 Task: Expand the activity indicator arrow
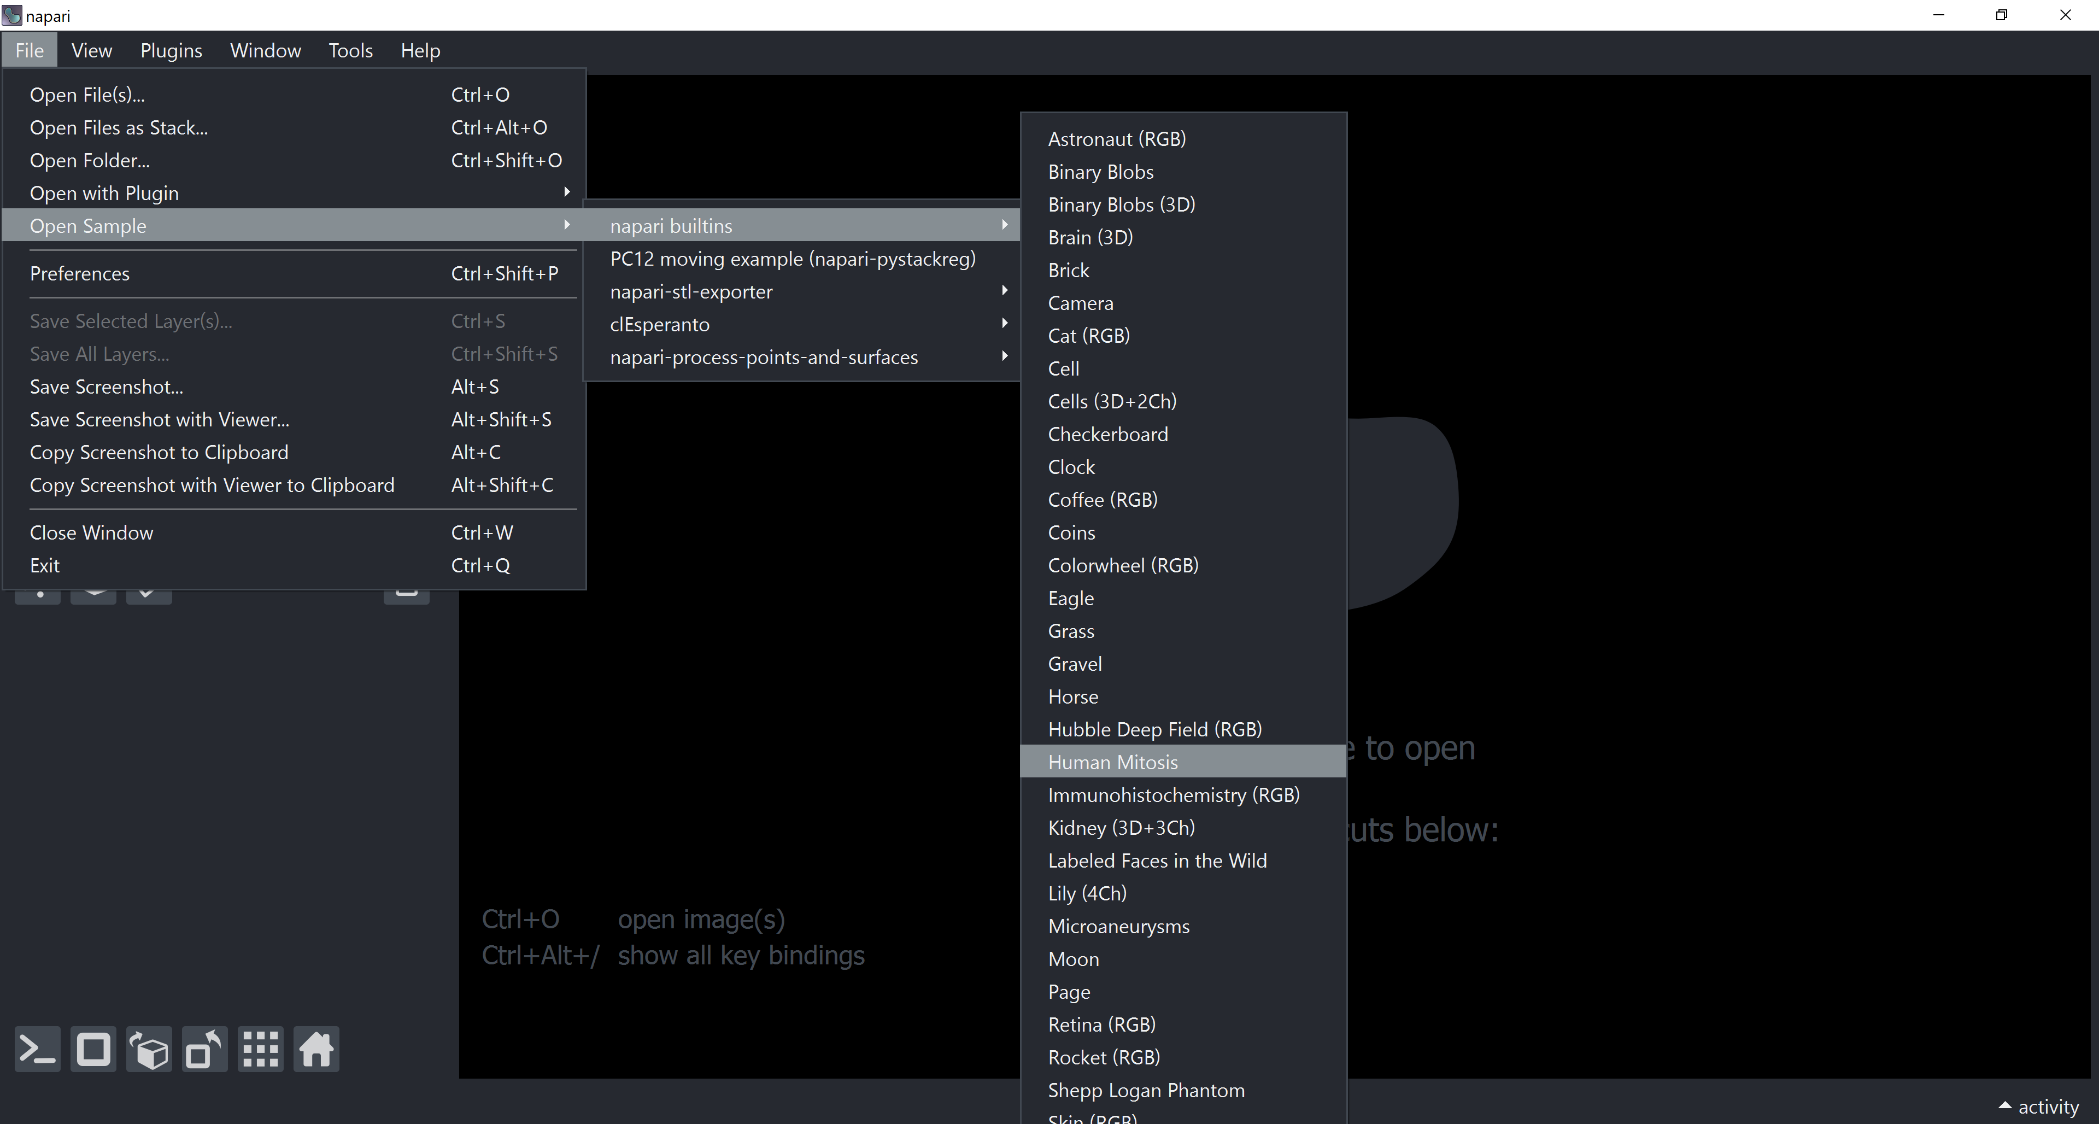coord(2006,1106)
